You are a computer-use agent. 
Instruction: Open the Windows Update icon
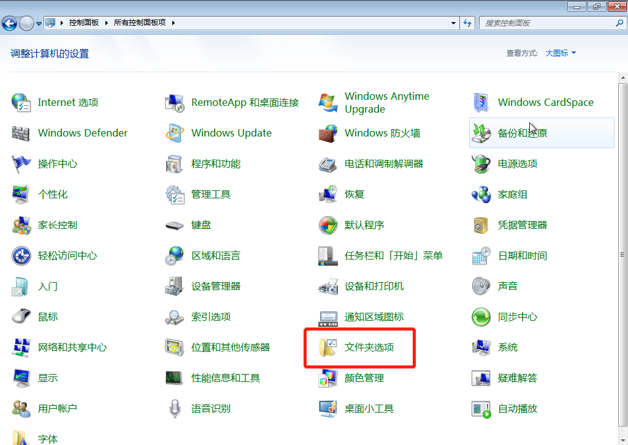[x=175, y=133]
